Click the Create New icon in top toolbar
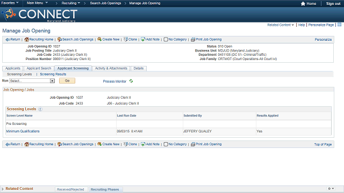The image size is (344, 193). [99, 39]
